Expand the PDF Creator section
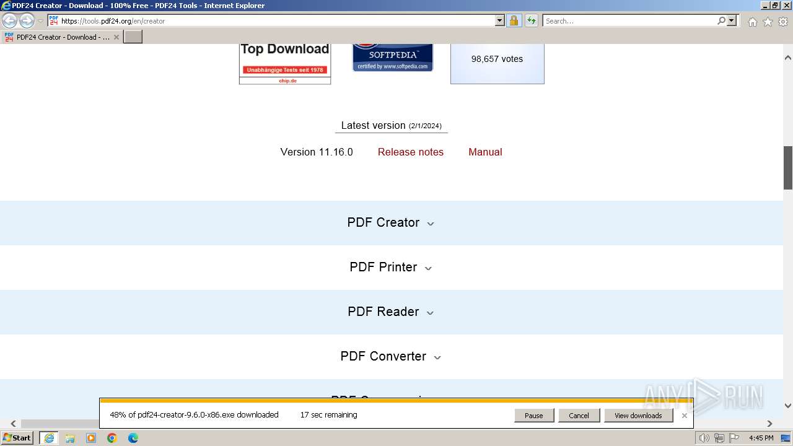Screen dimensions: 793x446 click(391, 222)
